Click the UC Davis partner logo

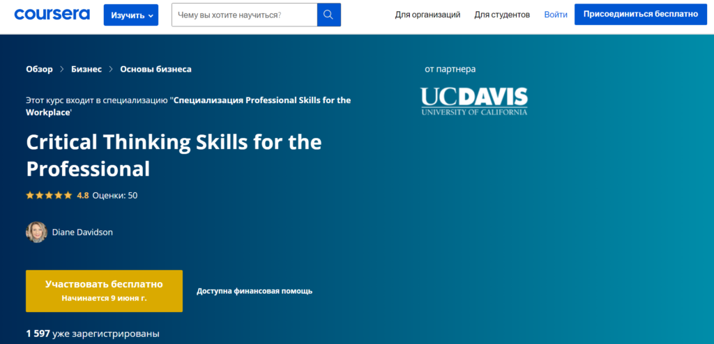473,101
